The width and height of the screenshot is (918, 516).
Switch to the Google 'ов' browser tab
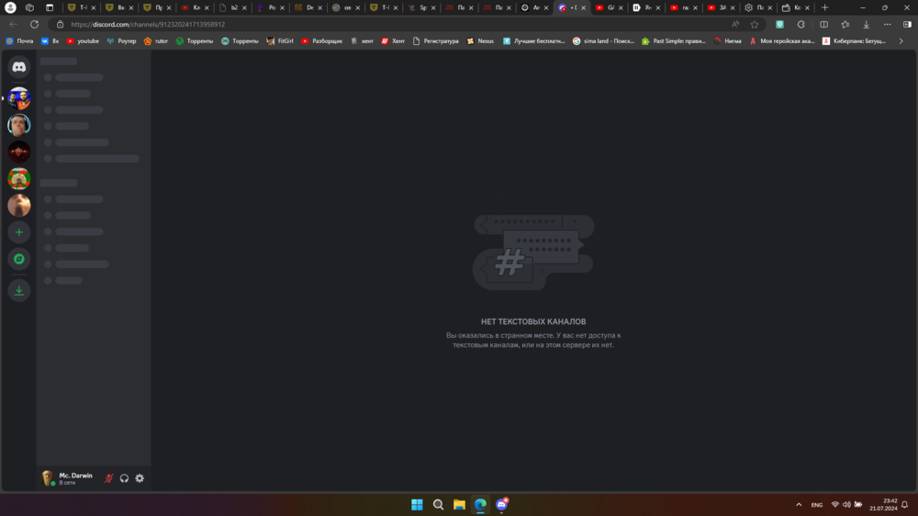347,7
